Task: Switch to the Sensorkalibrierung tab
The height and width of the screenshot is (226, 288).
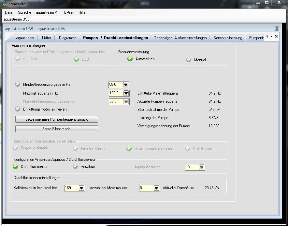Action: click(228, 38)
